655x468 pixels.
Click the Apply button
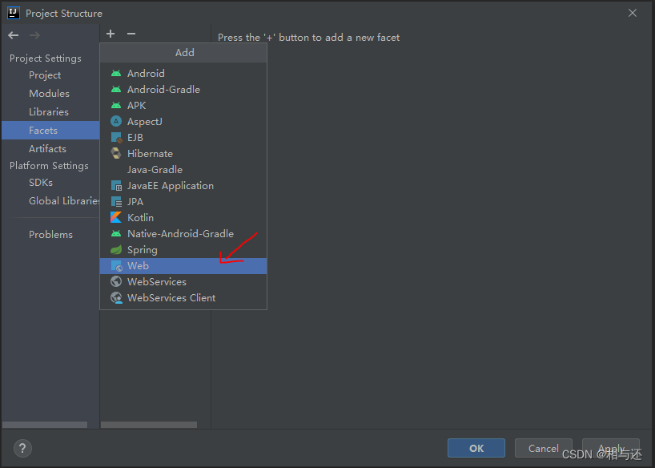tap(611, 448)
